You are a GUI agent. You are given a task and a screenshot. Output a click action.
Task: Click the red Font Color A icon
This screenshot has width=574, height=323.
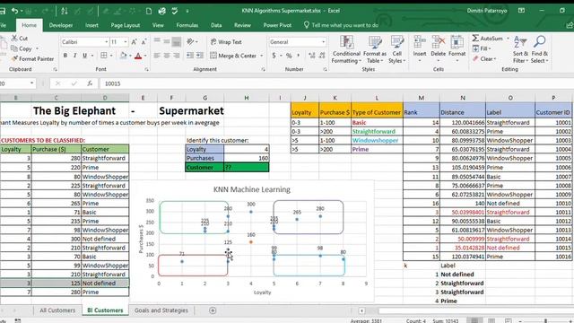pyautogui.click(x=138, y=56)
